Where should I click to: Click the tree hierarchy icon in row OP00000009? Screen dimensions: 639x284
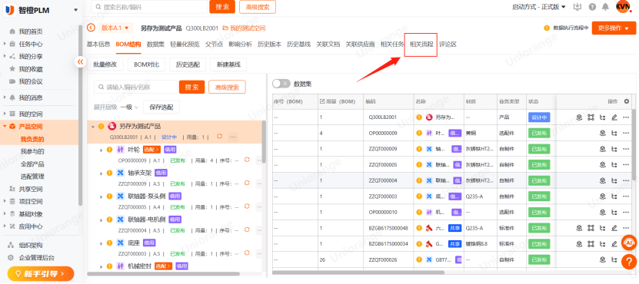[614, 133]
